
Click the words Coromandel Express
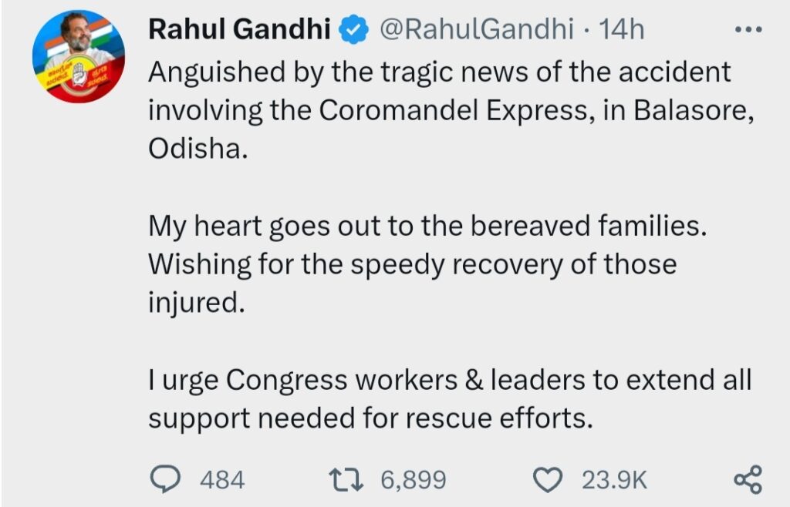point(452,109)
